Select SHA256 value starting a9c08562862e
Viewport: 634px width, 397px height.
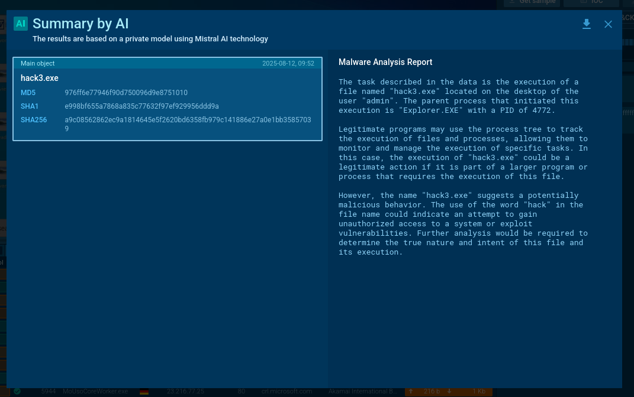point(188,124)
